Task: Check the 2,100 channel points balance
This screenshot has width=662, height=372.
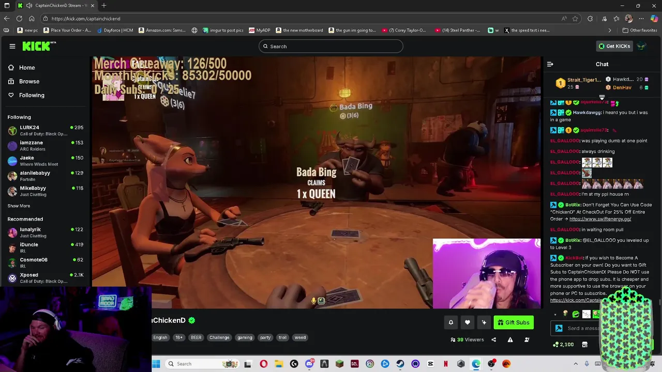Action: [563, 345]
